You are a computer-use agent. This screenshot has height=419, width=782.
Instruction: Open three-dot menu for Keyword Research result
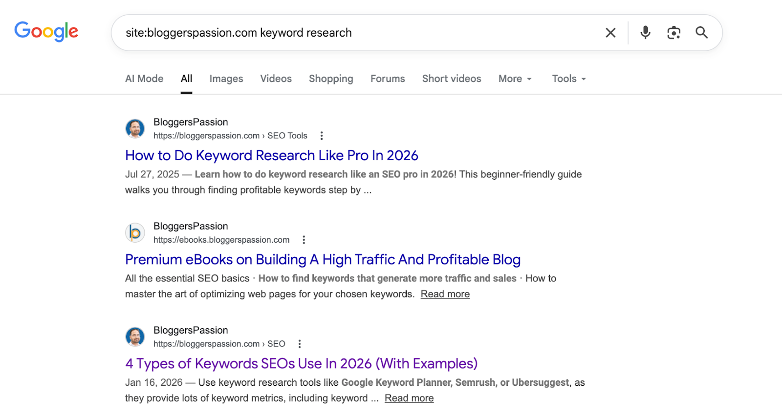tap(322, 136)
